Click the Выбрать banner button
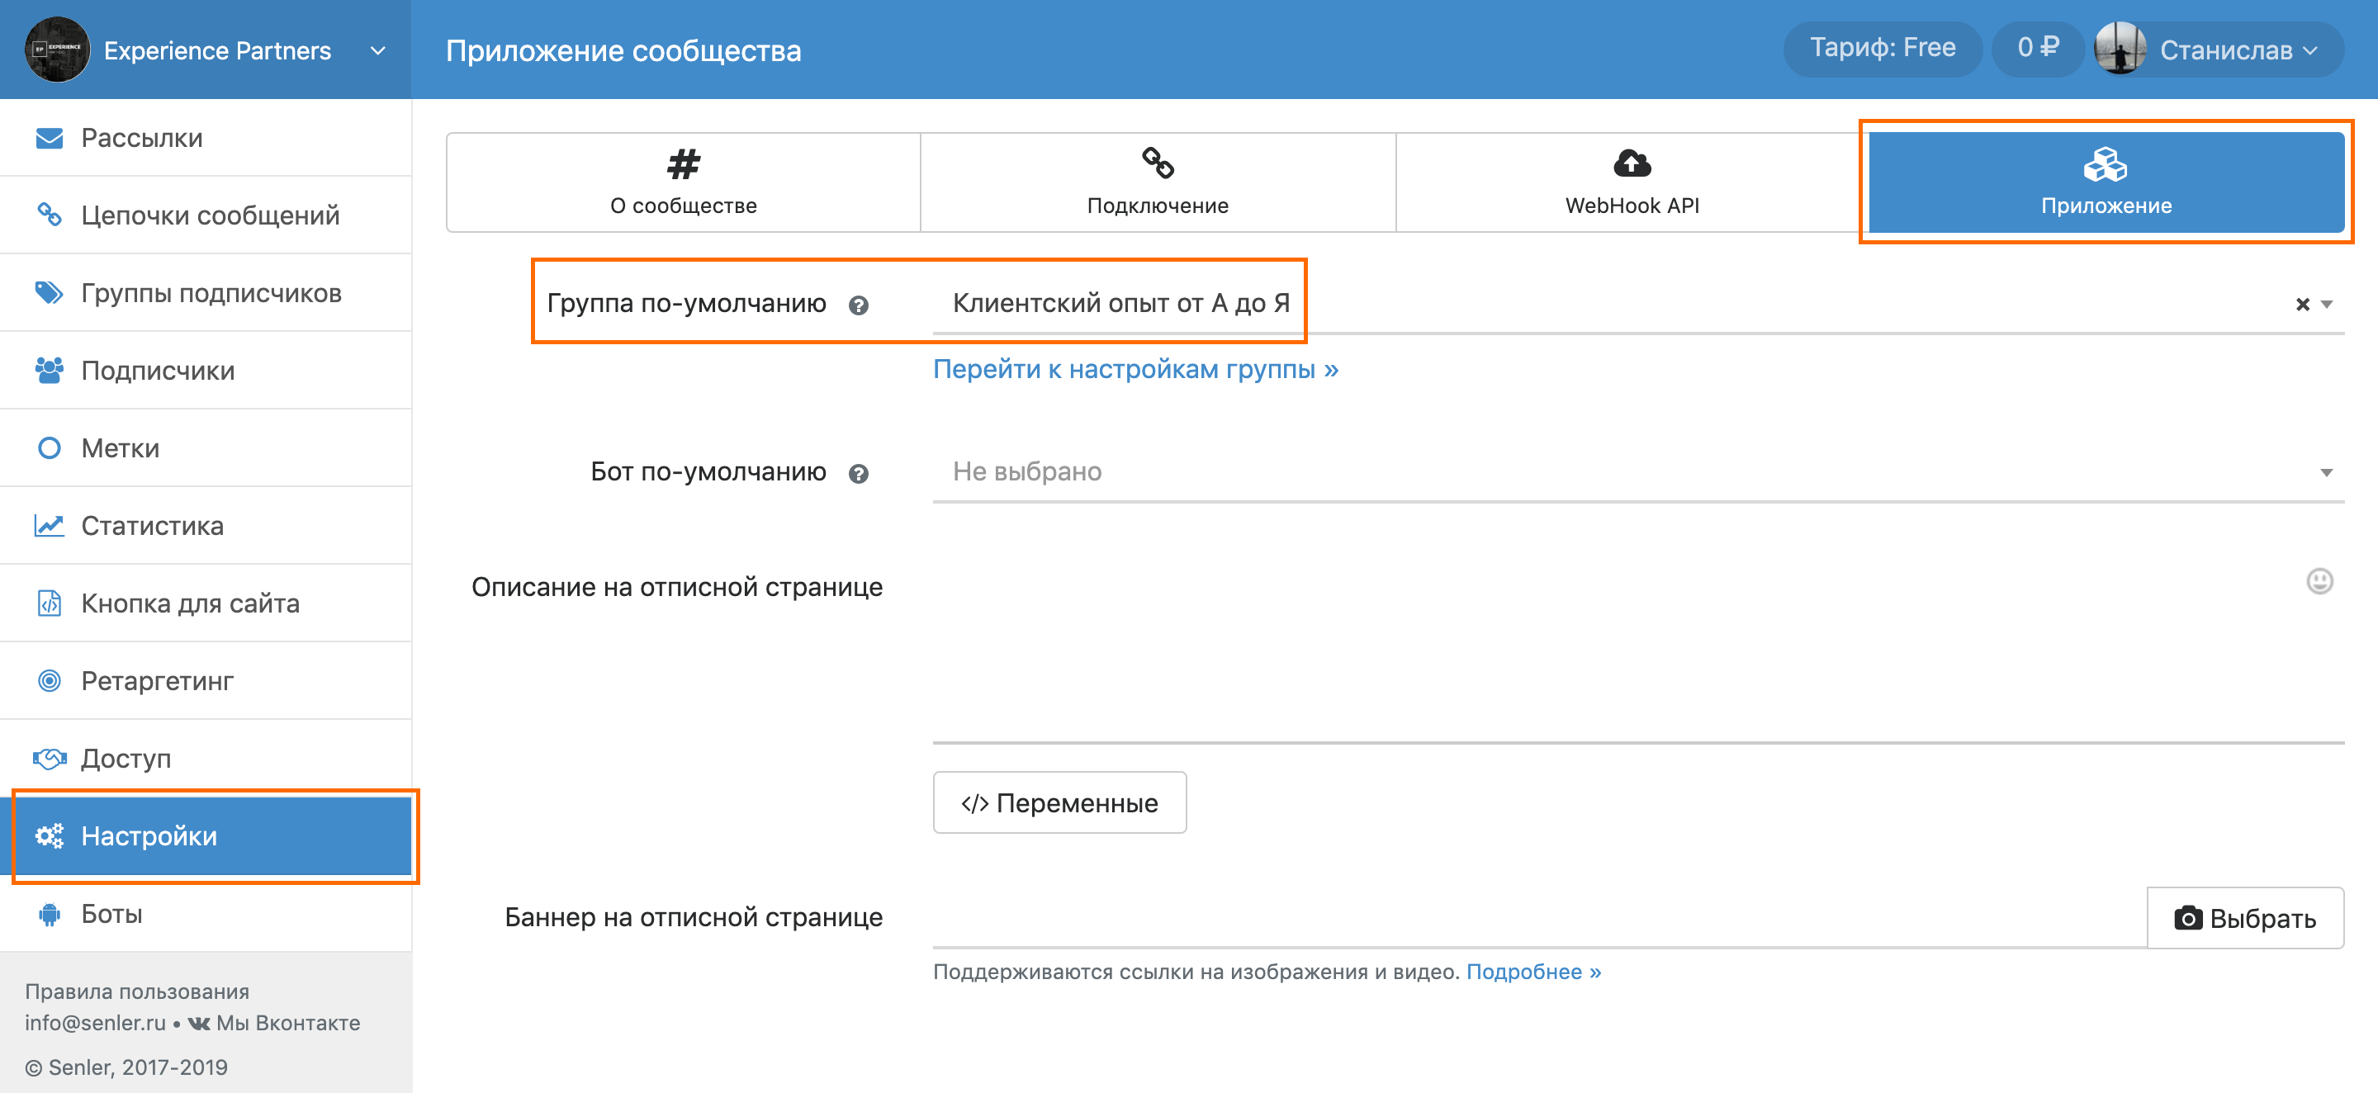The height and width of the screenshot is (1093, 2378). [x=2244, y=918]
